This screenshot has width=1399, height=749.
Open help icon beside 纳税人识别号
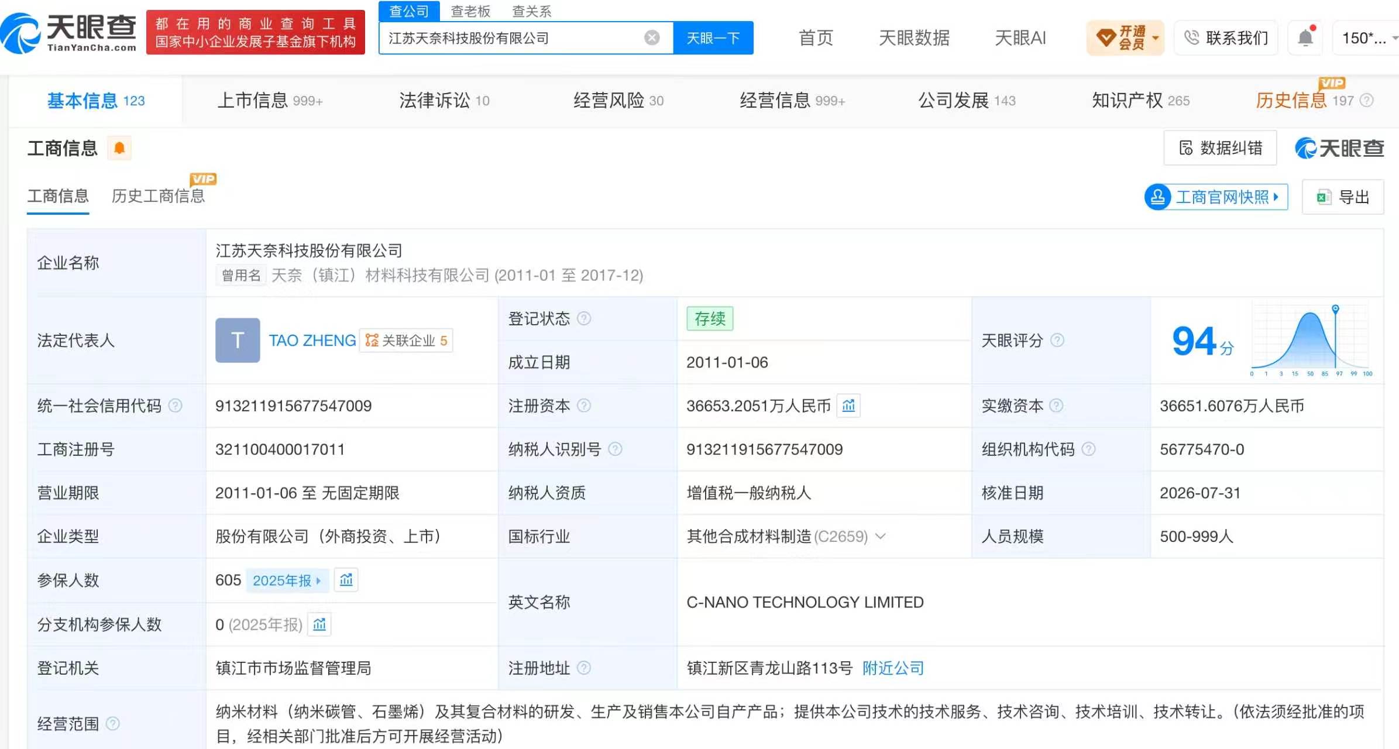(x=615, y=449)
